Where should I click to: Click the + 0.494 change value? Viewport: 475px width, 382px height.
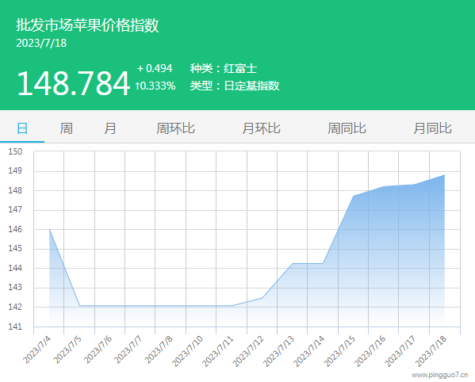155,68
